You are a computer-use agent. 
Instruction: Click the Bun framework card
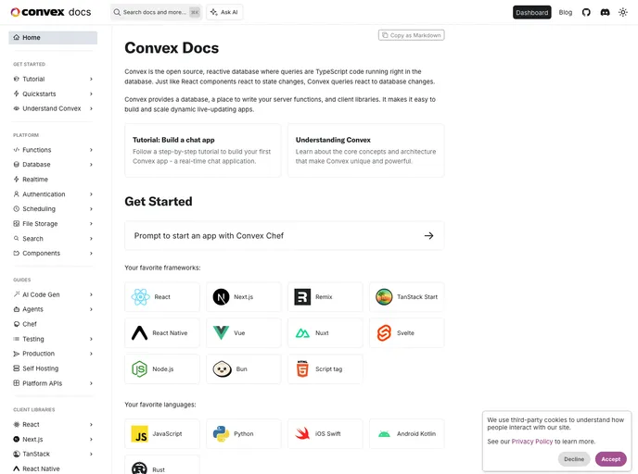coord(243,368)
